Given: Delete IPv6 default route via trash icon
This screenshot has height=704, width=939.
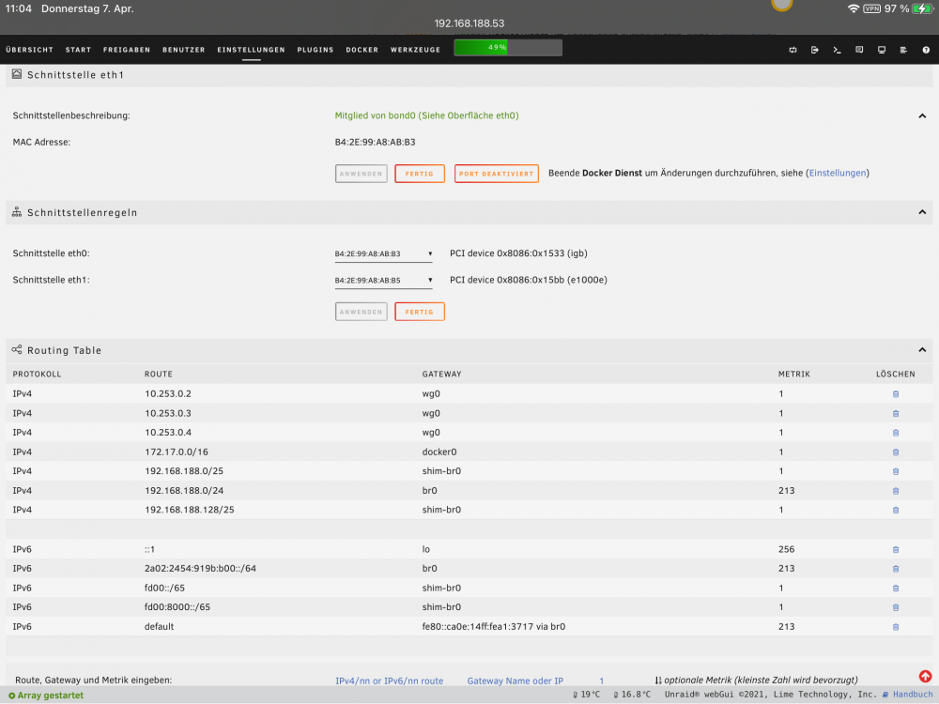Looking at the screenshot, I should click(x=896, y=627).
